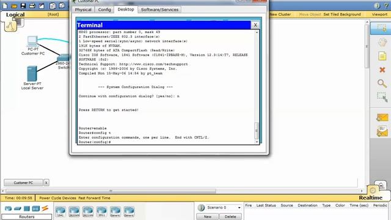The image size is (391, 220).
Task: Click the 2960 switch in the workspace
Action: pos(63,58)
